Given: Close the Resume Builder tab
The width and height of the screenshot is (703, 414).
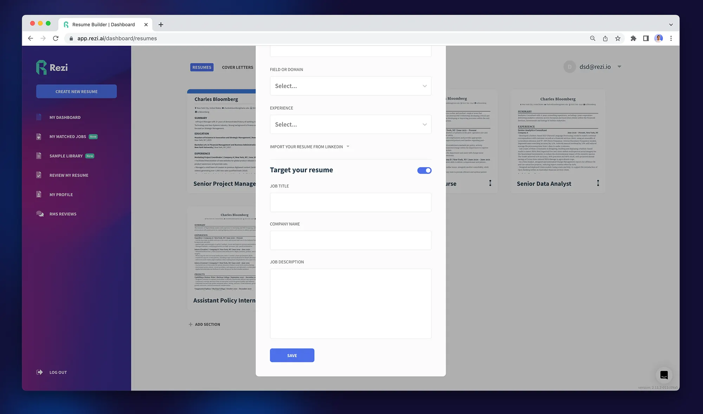Looking at the screenshot, I should (x=146, y=25).
